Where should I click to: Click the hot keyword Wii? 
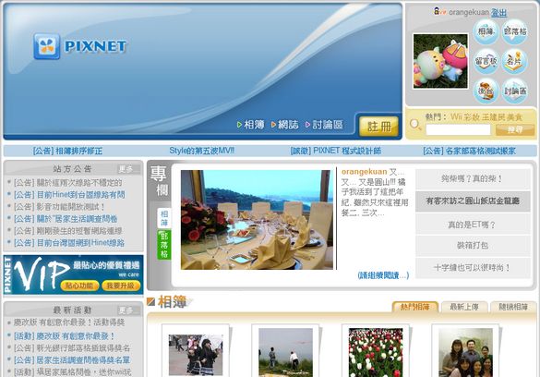click(456, 117)
